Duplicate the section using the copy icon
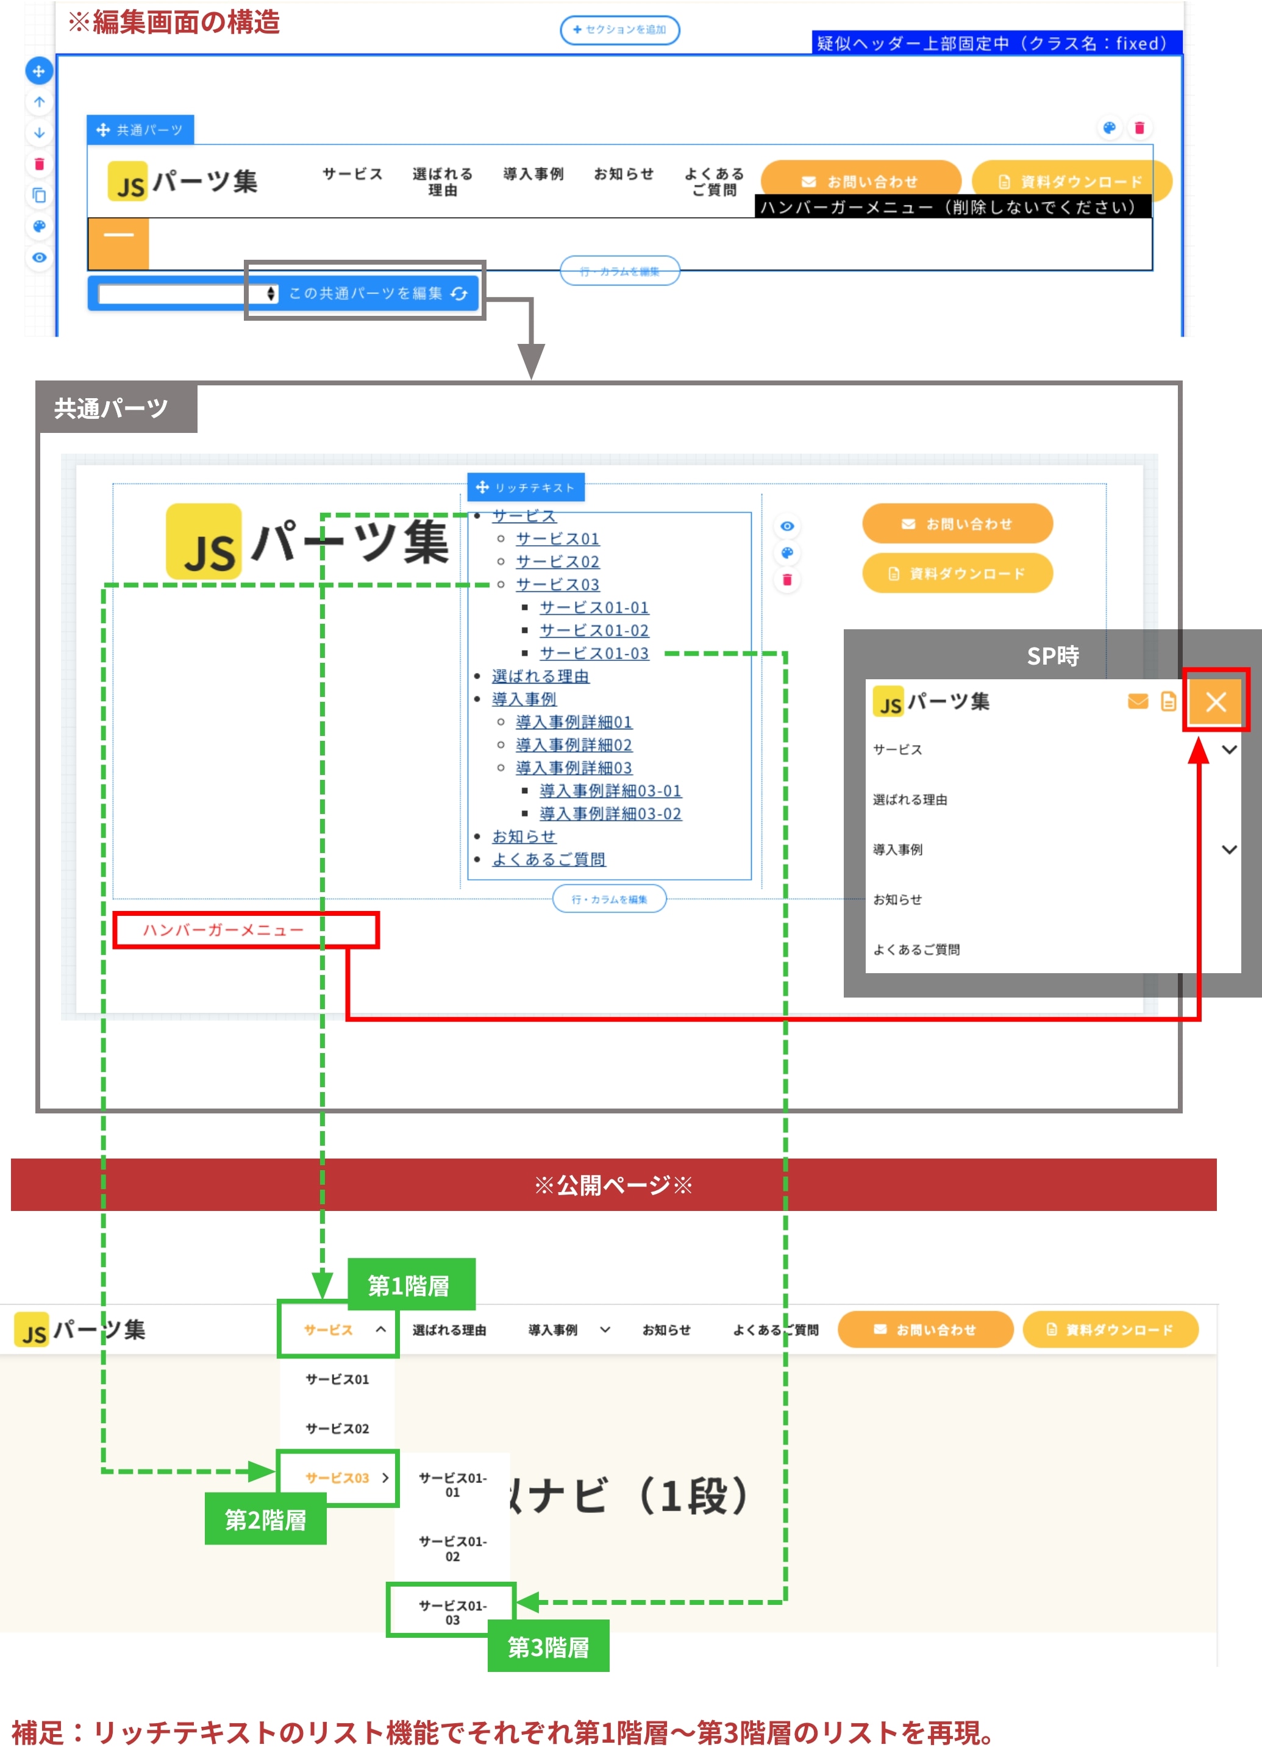The width and height of the screenshot is (1262, 1750). pos(40,196)
